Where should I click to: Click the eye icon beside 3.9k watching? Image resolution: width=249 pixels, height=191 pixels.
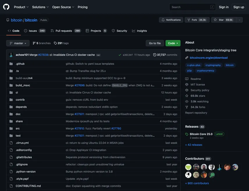(x=187, y=101)
